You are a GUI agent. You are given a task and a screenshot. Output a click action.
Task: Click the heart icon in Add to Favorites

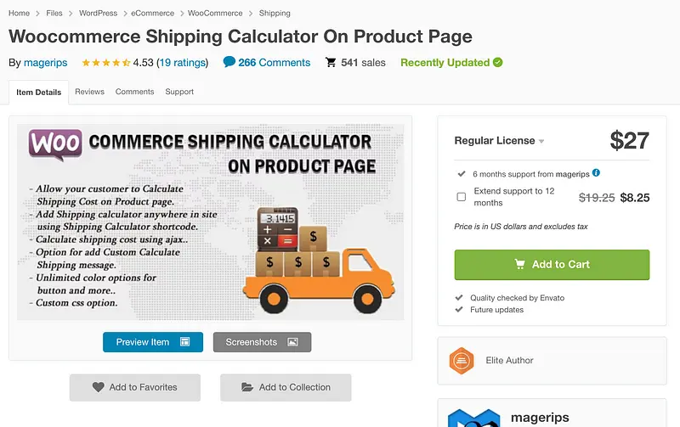point(99,387)
